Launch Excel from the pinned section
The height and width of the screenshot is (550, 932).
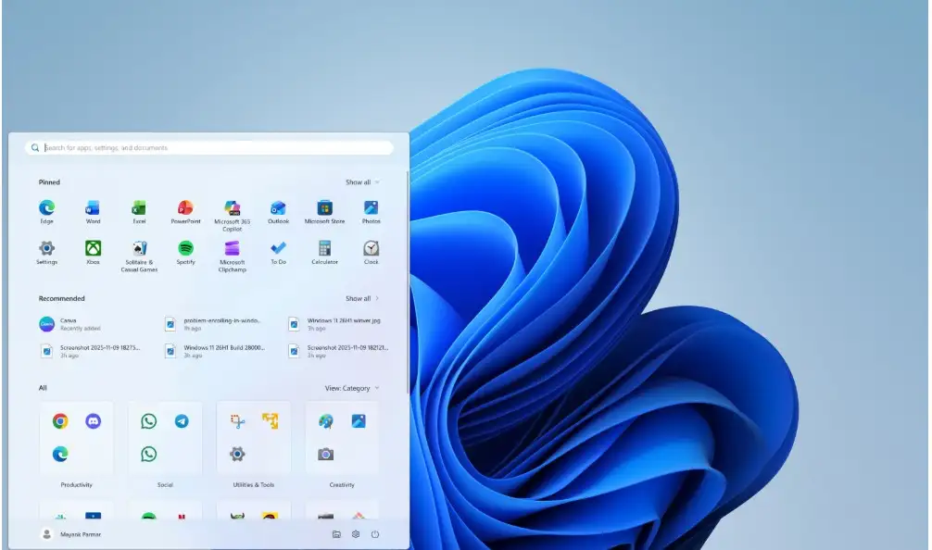point(140,206)
